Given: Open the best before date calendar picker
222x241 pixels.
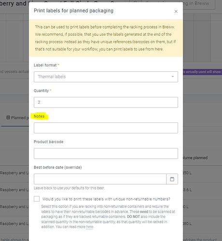Looking at the screenshot, I should (x=172, y=179).
